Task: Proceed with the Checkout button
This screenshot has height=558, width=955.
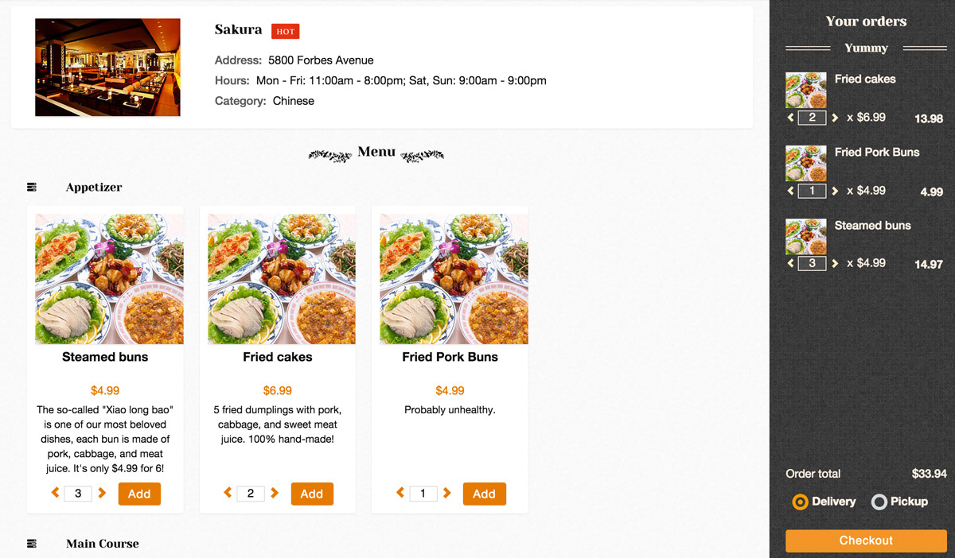Action: pos(866,541)
